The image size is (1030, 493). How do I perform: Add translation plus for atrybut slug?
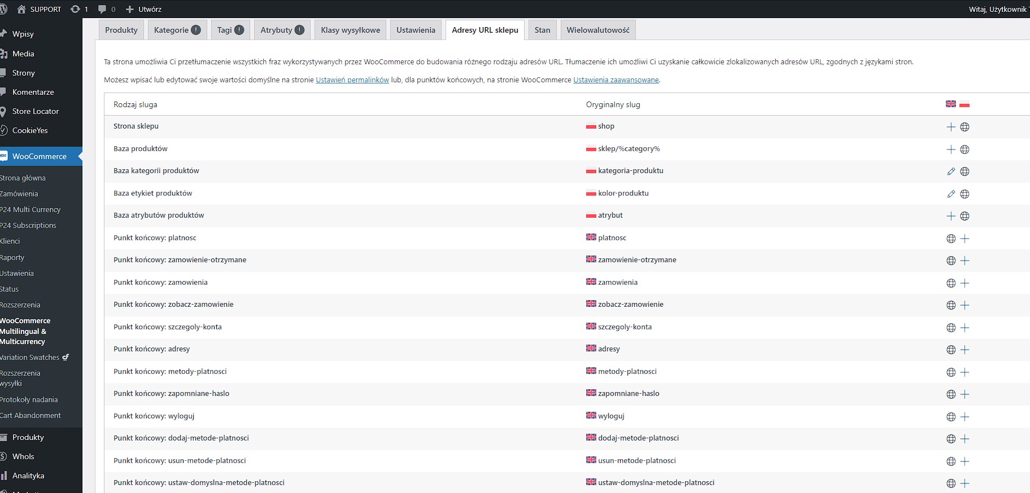pyautogui.click(x=951, y=216)
